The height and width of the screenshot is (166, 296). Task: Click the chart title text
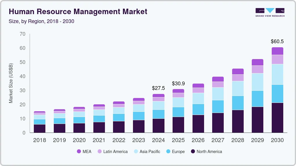[x=78, y=12]
